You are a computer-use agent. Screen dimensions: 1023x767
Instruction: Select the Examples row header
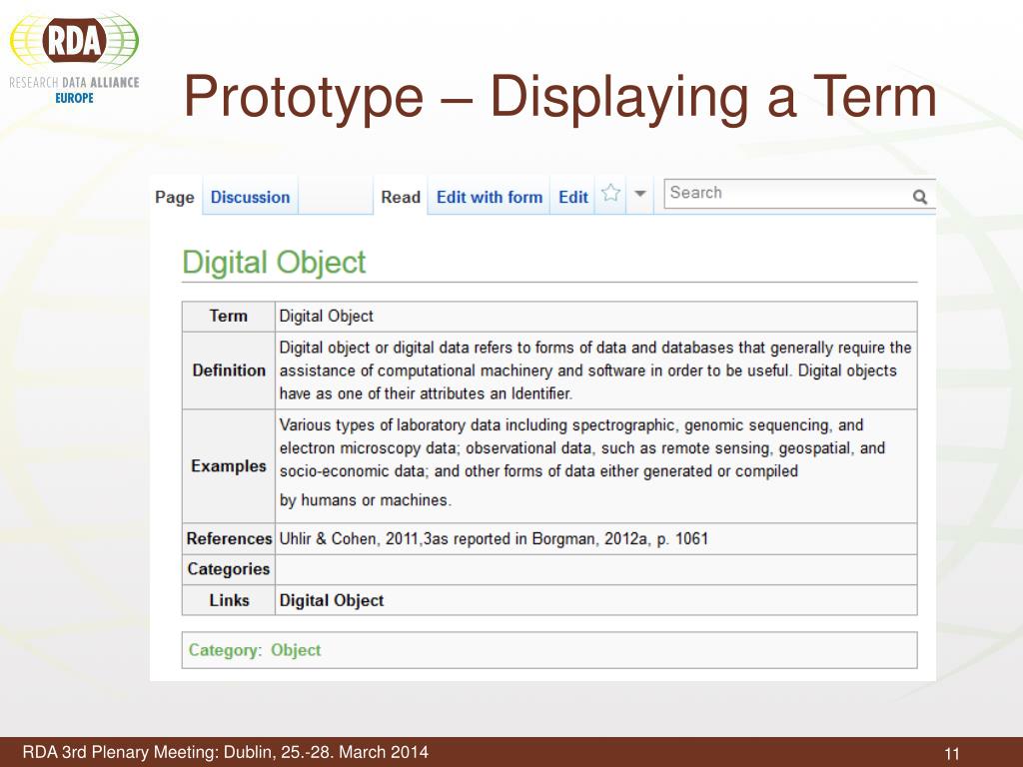click(229, 466)
